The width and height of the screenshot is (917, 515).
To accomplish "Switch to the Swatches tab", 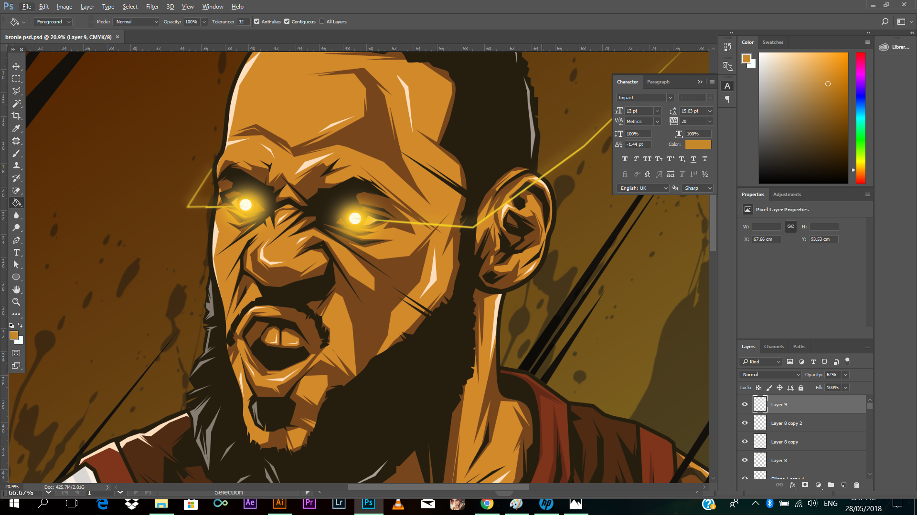I will 773,42.
